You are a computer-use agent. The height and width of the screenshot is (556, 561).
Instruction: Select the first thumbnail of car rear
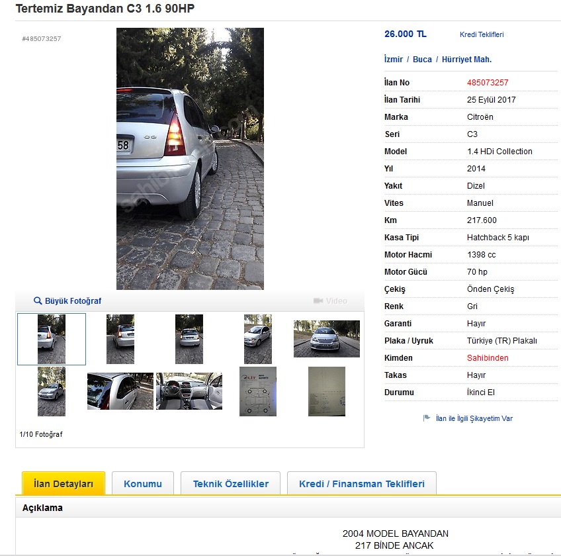coord(52,339)
